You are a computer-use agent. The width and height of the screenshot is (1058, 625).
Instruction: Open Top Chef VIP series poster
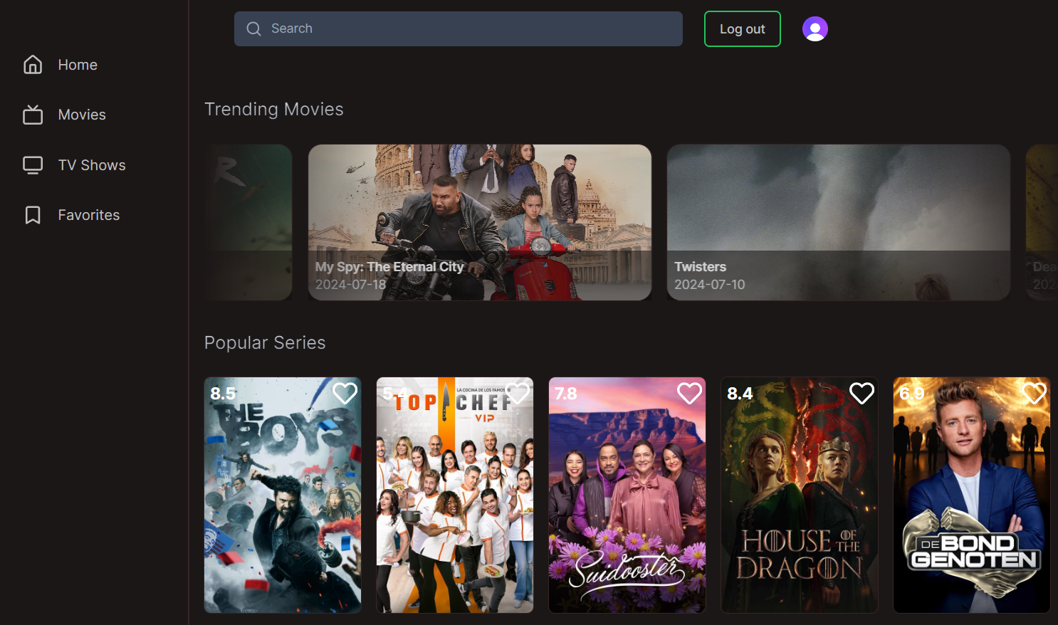(455, 495)
